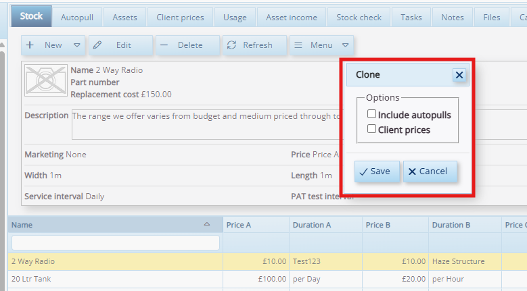The height and width of the screenshot is (291, 527).
Task: Close the Clone dialog with the X
Action: [x=459, y=75]
